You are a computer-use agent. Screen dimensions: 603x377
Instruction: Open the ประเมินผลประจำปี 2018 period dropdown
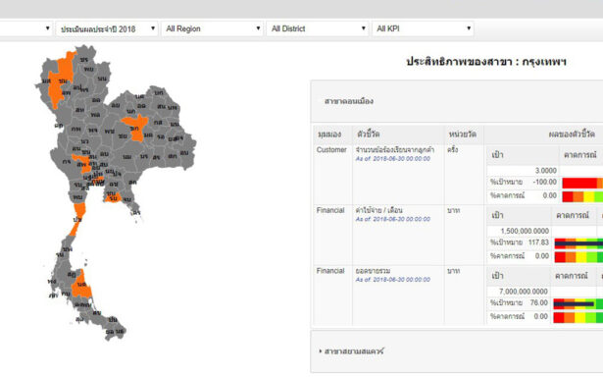[x=107, y=28]
